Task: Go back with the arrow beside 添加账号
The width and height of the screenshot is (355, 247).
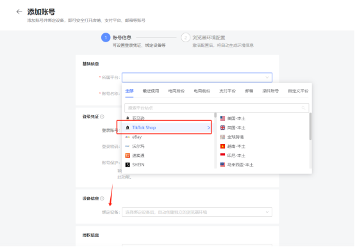Action: pyautogui.click(x=19, y=12)
